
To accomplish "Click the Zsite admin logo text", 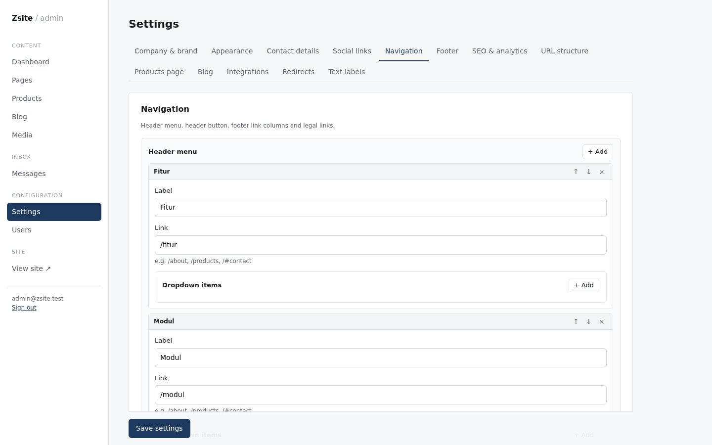I will 38,18.
